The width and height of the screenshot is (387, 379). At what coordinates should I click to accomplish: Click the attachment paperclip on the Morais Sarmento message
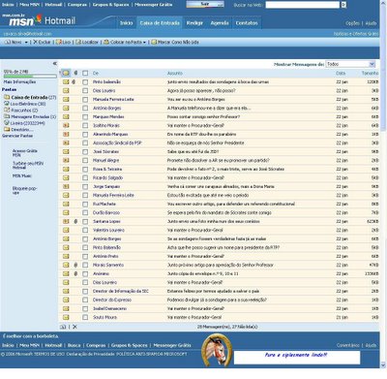click(75, 266)
